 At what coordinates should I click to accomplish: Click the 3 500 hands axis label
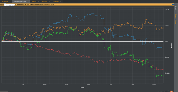point(154,85)
